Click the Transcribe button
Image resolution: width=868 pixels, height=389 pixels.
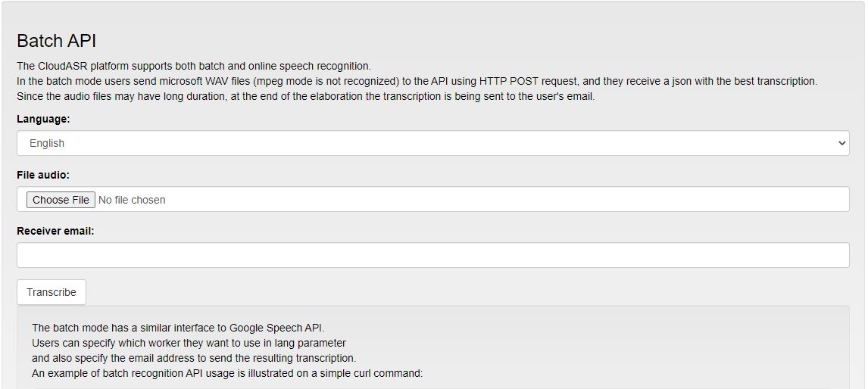[52, 292]
